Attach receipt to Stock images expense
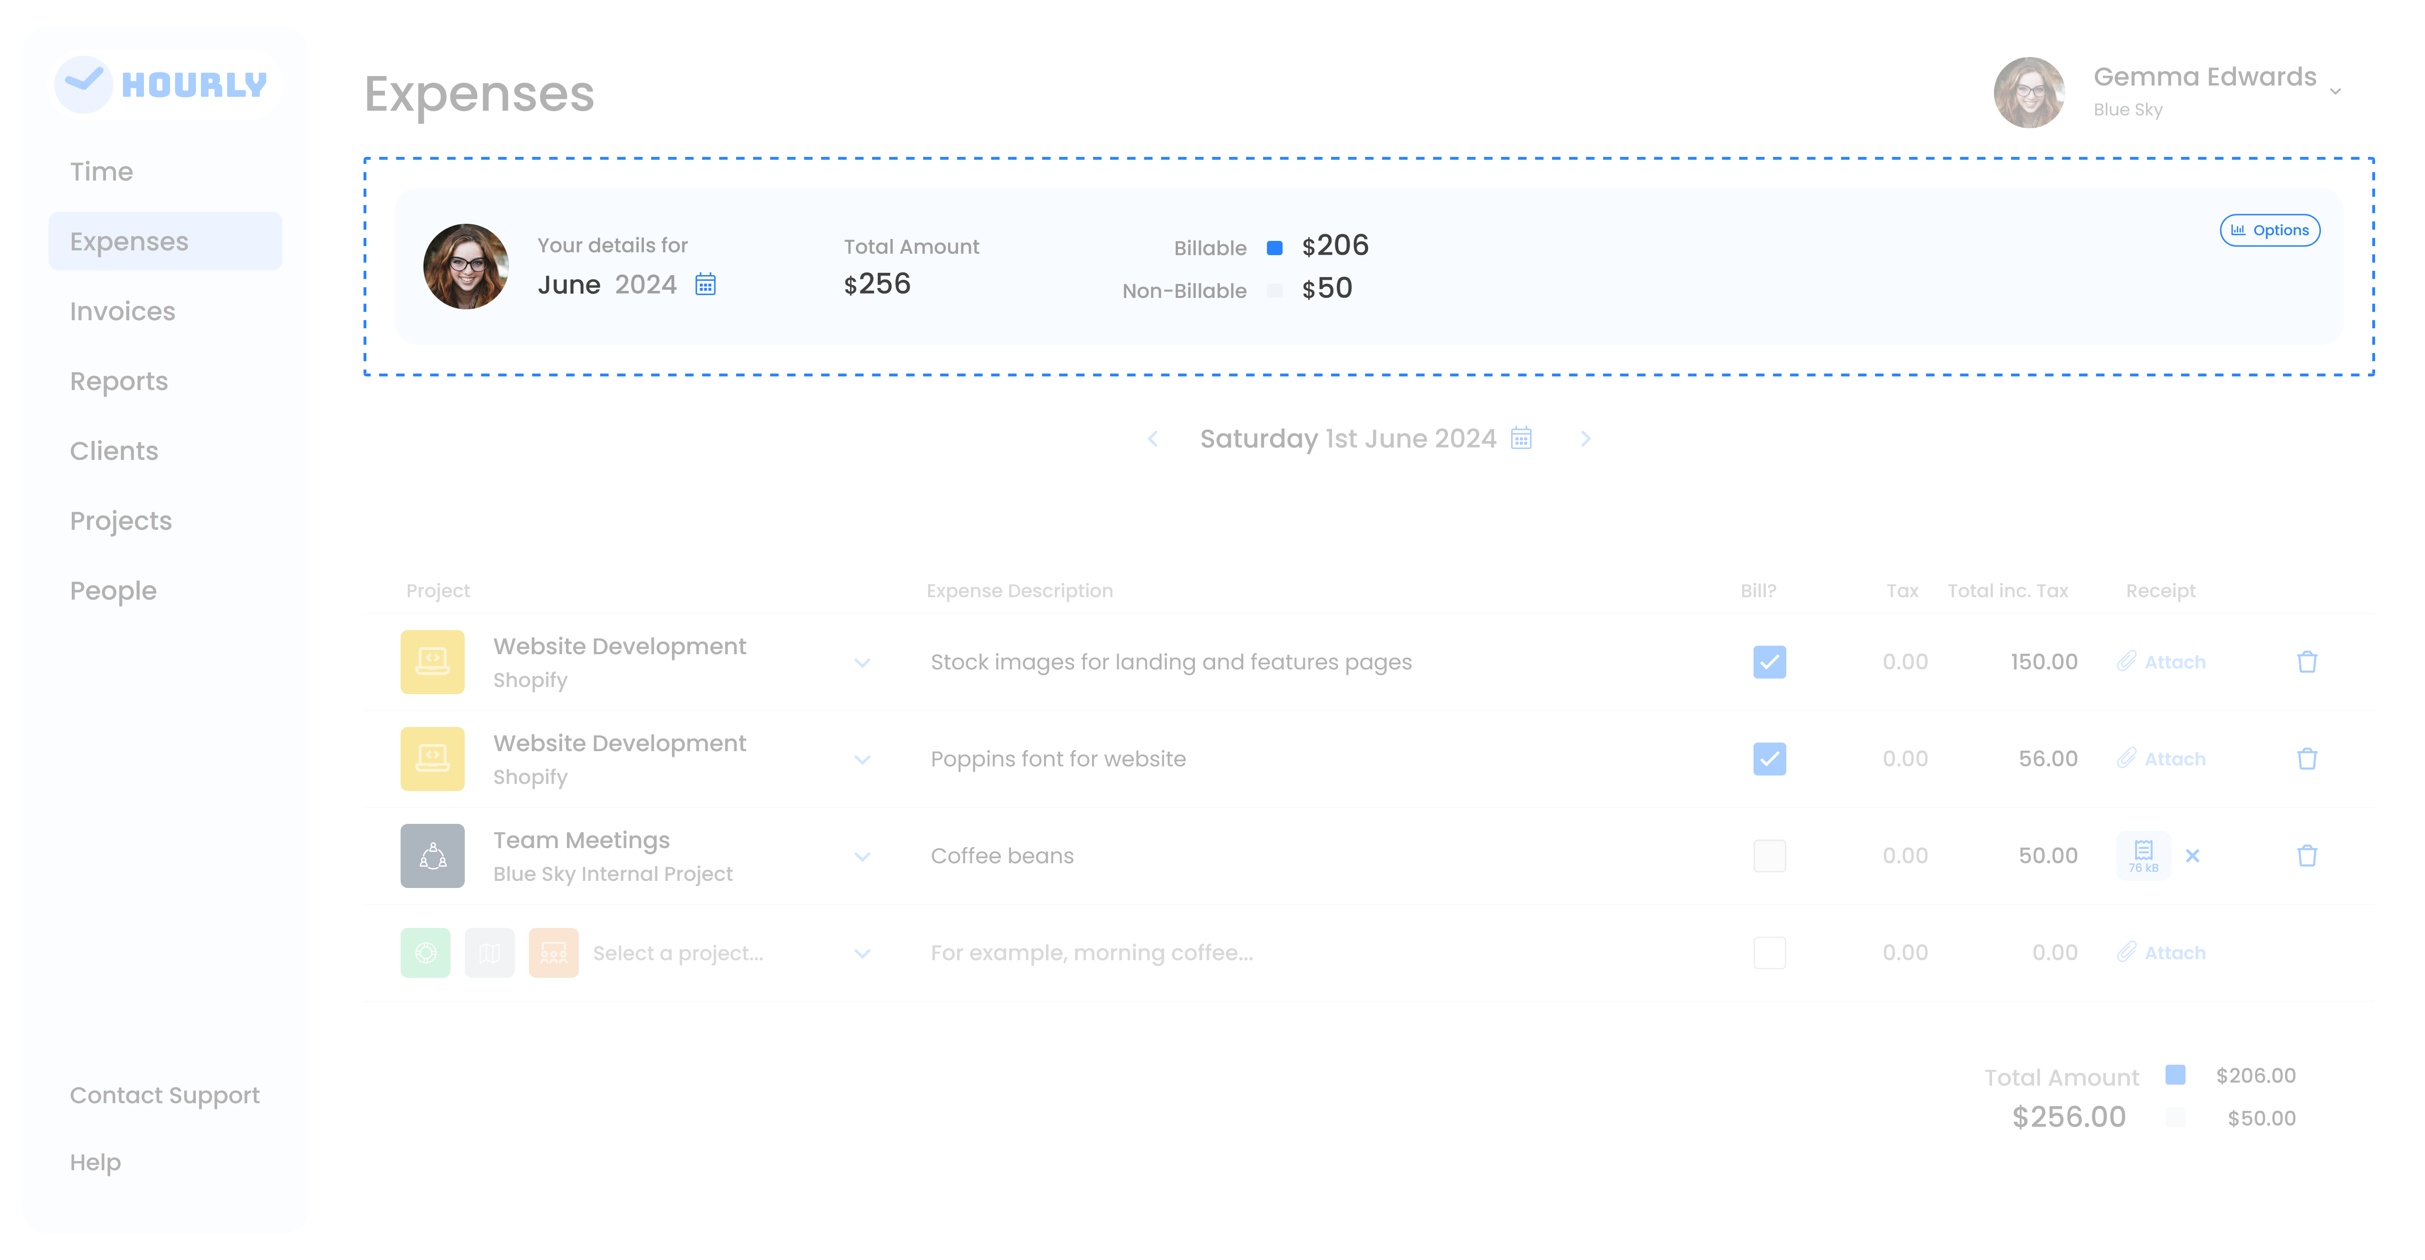The height and width of the screenshot is (1260, 2425). click(2161, 661)
